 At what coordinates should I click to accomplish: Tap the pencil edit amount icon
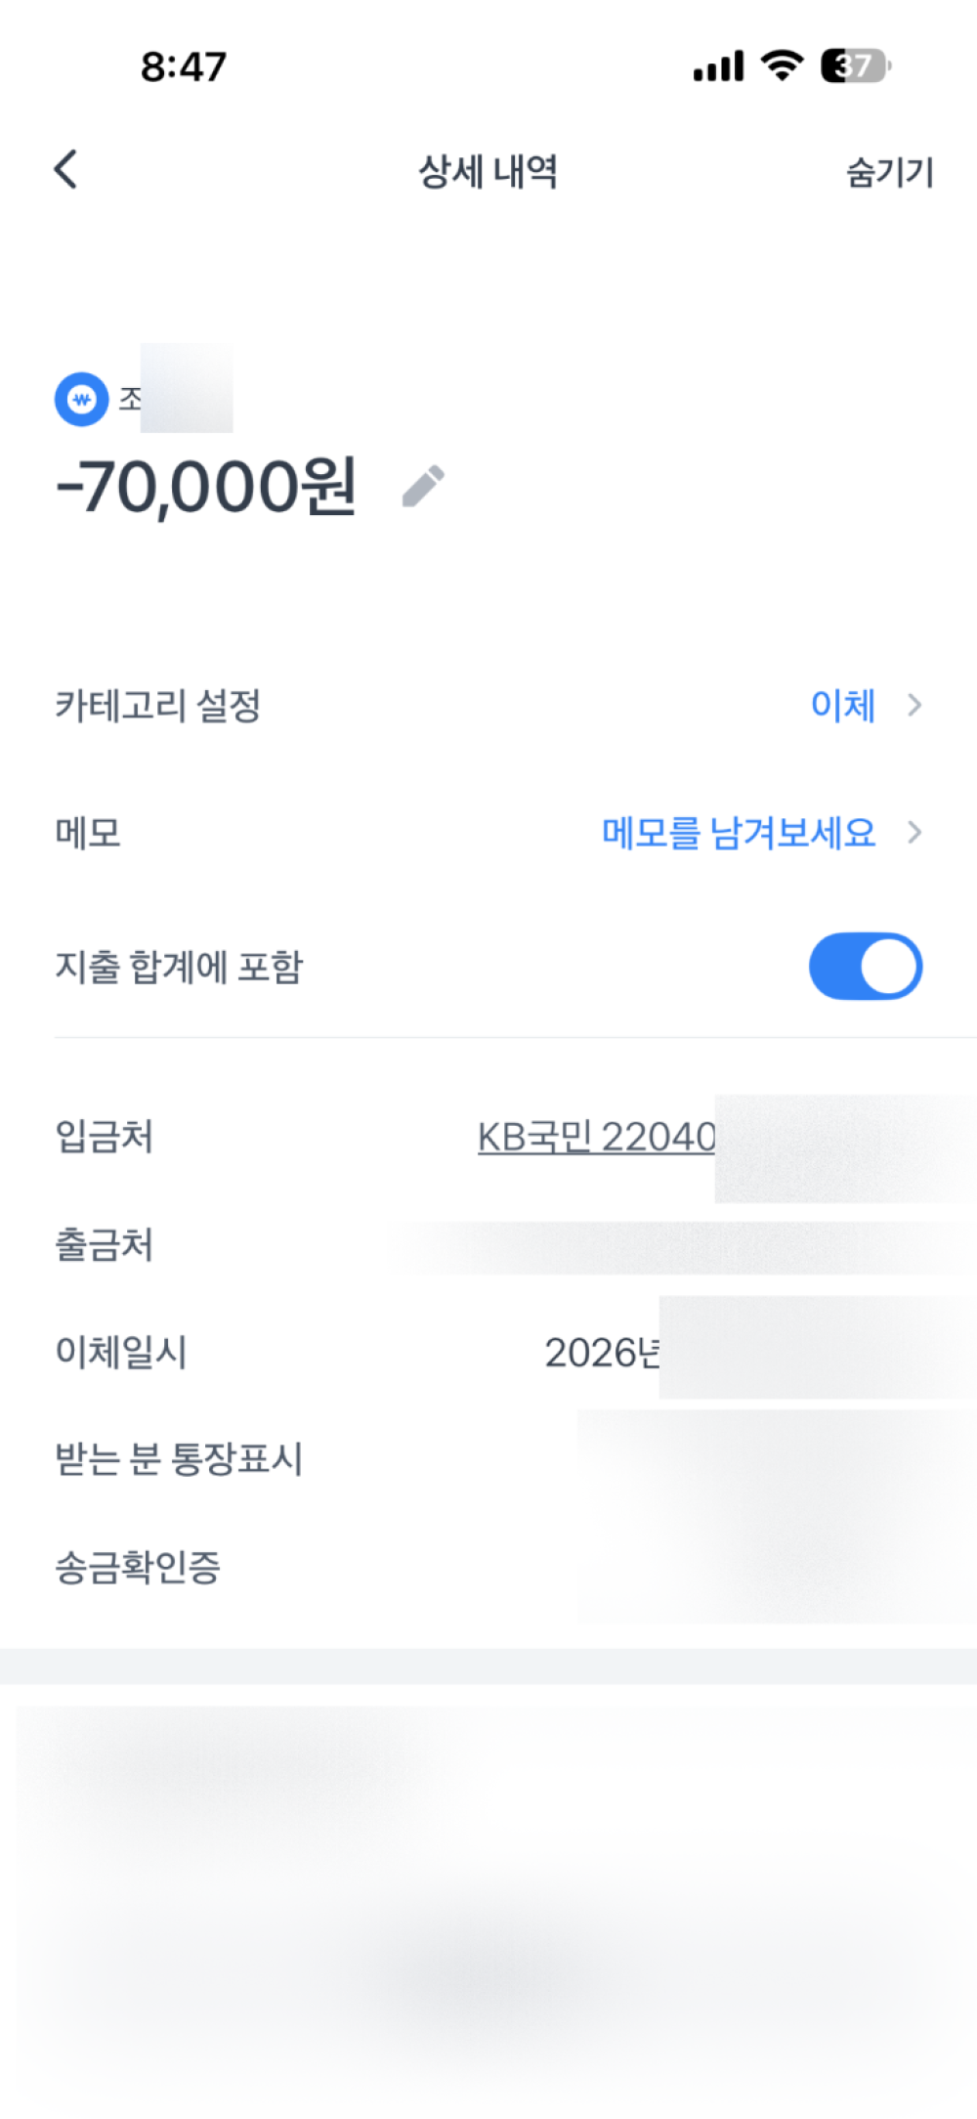[x=423, y=486]
